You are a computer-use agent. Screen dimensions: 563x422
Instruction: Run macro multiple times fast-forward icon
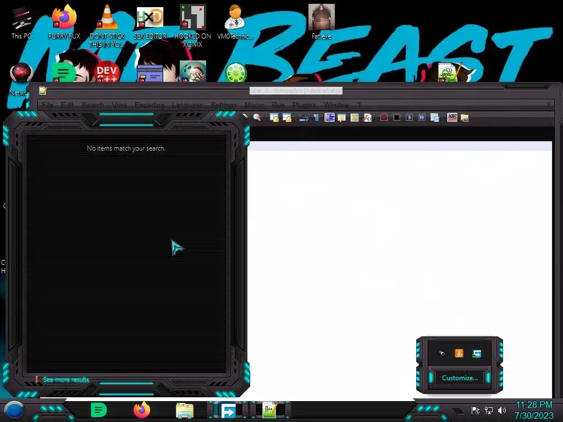pyautogui.click(x=422, y=118)
